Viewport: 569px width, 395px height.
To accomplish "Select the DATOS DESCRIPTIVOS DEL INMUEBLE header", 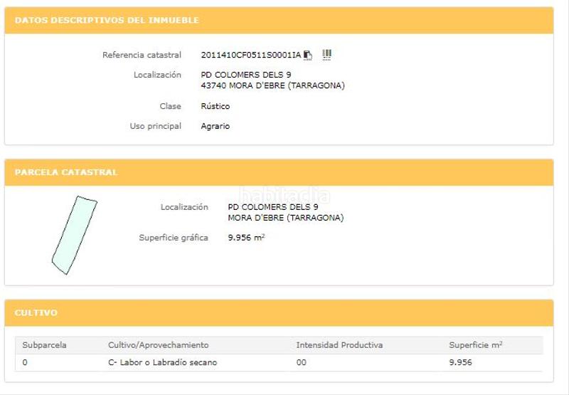I will click(x=107, y=20).
